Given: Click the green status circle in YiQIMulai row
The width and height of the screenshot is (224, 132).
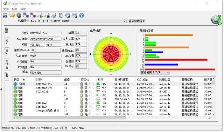Looking at the screenshot, I should [15, 92].
